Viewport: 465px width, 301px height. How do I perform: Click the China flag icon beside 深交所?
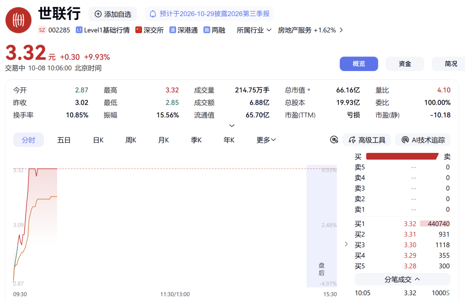(x=139, y=30)
